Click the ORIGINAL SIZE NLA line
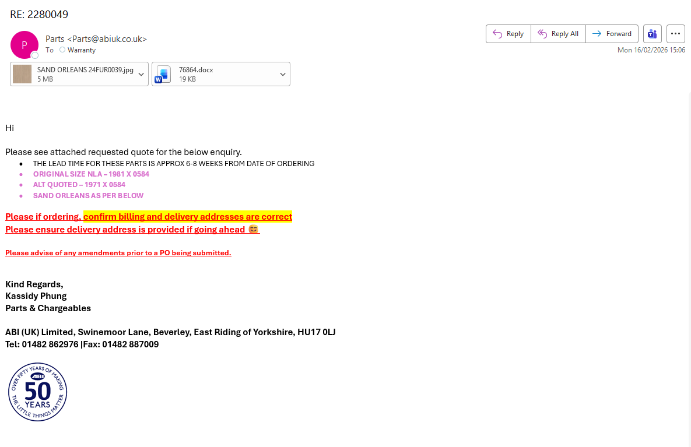This screenshot has width=691, height=447. click(x=91, y=174)
